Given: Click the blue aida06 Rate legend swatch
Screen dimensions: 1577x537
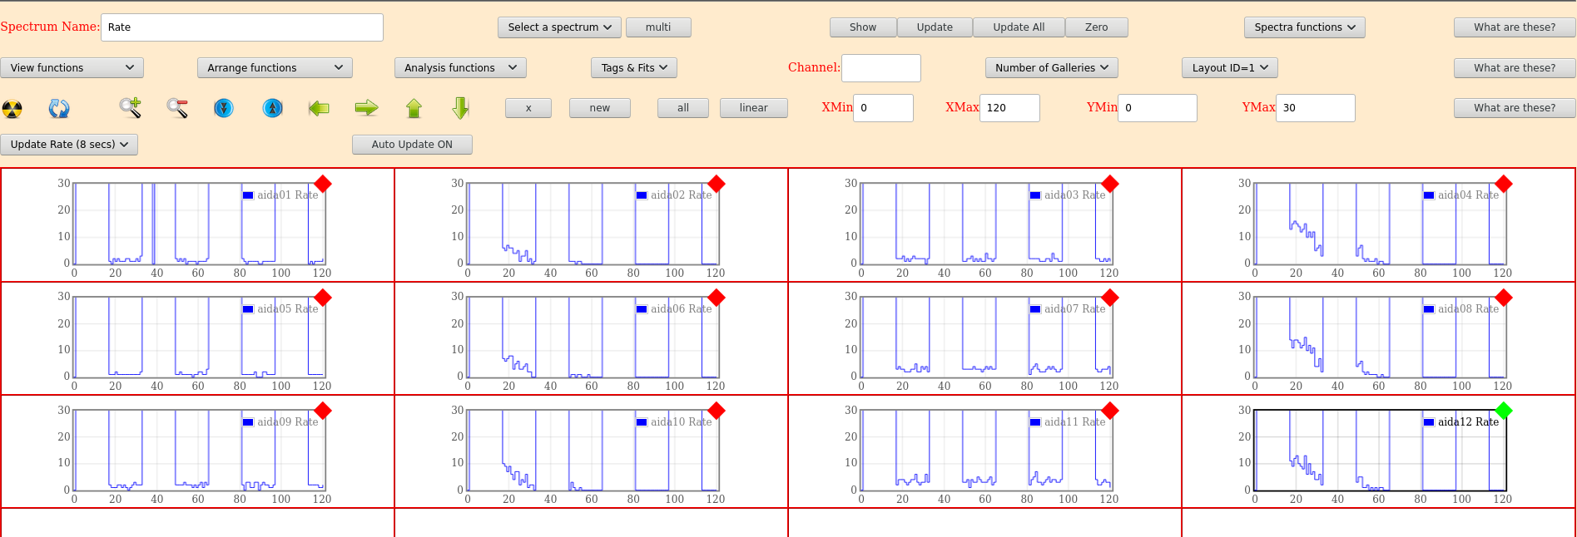Looking at the screenshot, I should (642, 309).
